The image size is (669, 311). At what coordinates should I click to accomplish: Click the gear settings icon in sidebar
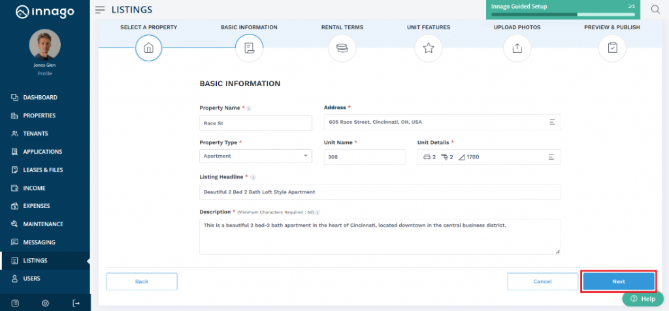(x=45, y=303)
